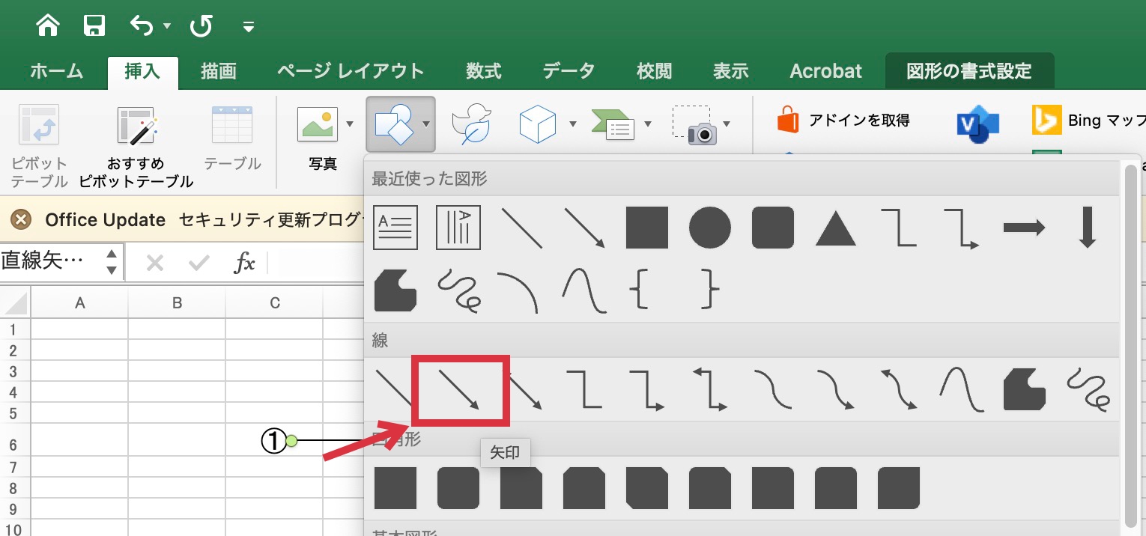
Task: Pick the elbow connector in 線 section
Action: [x=584, y=389]
